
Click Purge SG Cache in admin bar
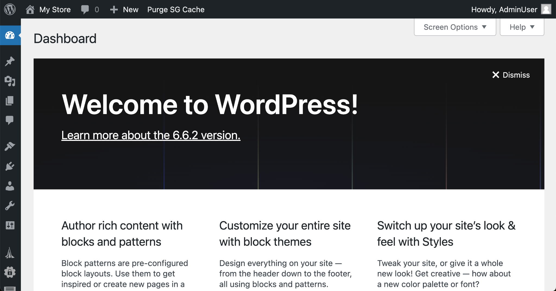(x=176, y=10)
